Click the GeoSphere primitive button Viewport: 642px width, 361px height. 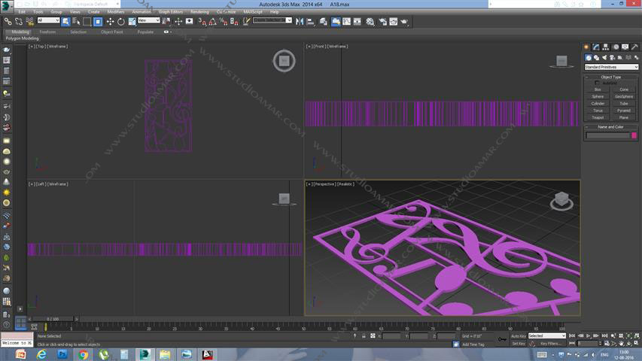624,96
